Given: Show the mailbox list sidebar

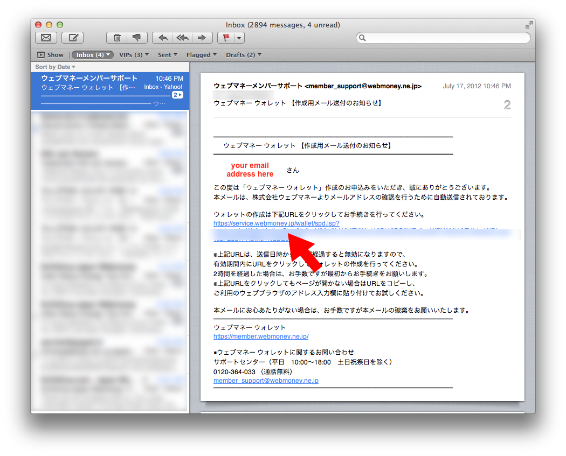Looking at the screenshot, I should click(51, 55).
